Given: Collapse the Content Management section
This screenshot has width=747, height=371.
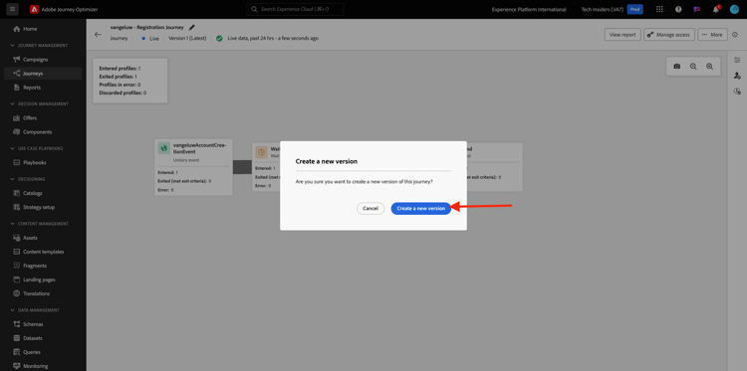Looking at the screenshot, I should point(12,224).
